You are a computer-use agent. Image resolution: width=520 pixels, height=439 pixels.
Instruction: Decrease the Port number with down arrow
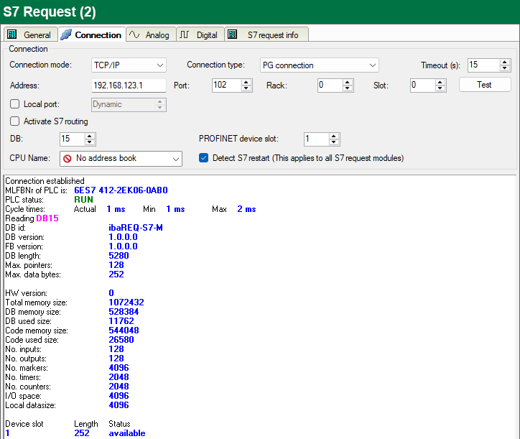246,88
